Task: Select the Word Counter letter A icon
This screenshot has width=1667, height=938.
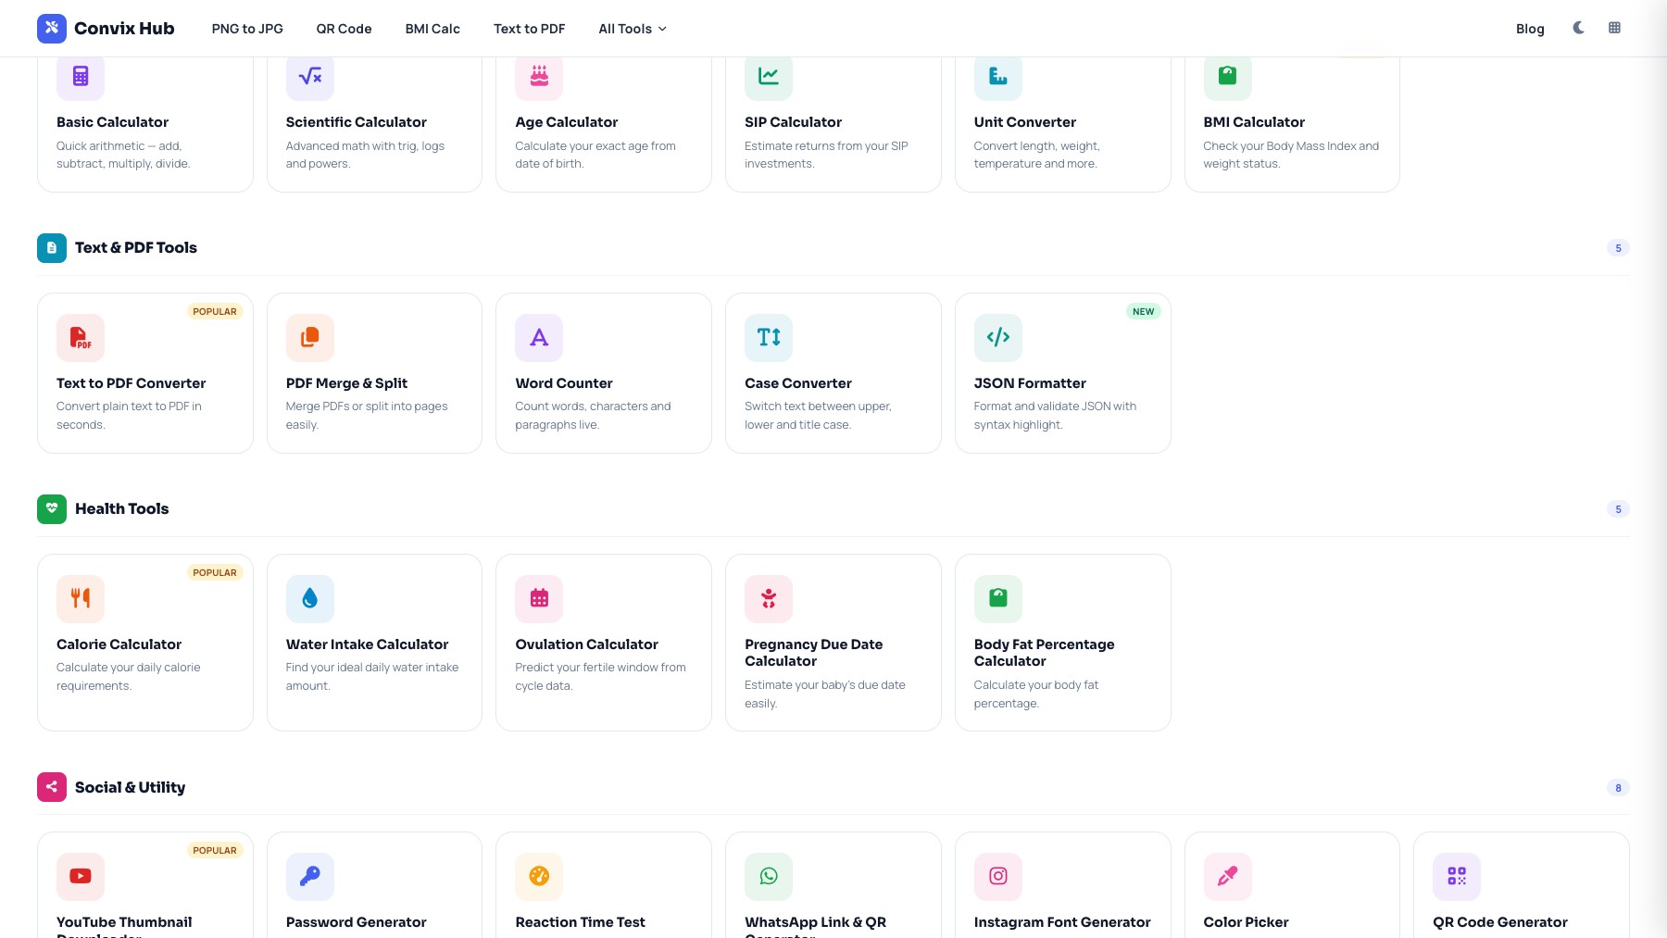Action: click(x=539, y=338)
